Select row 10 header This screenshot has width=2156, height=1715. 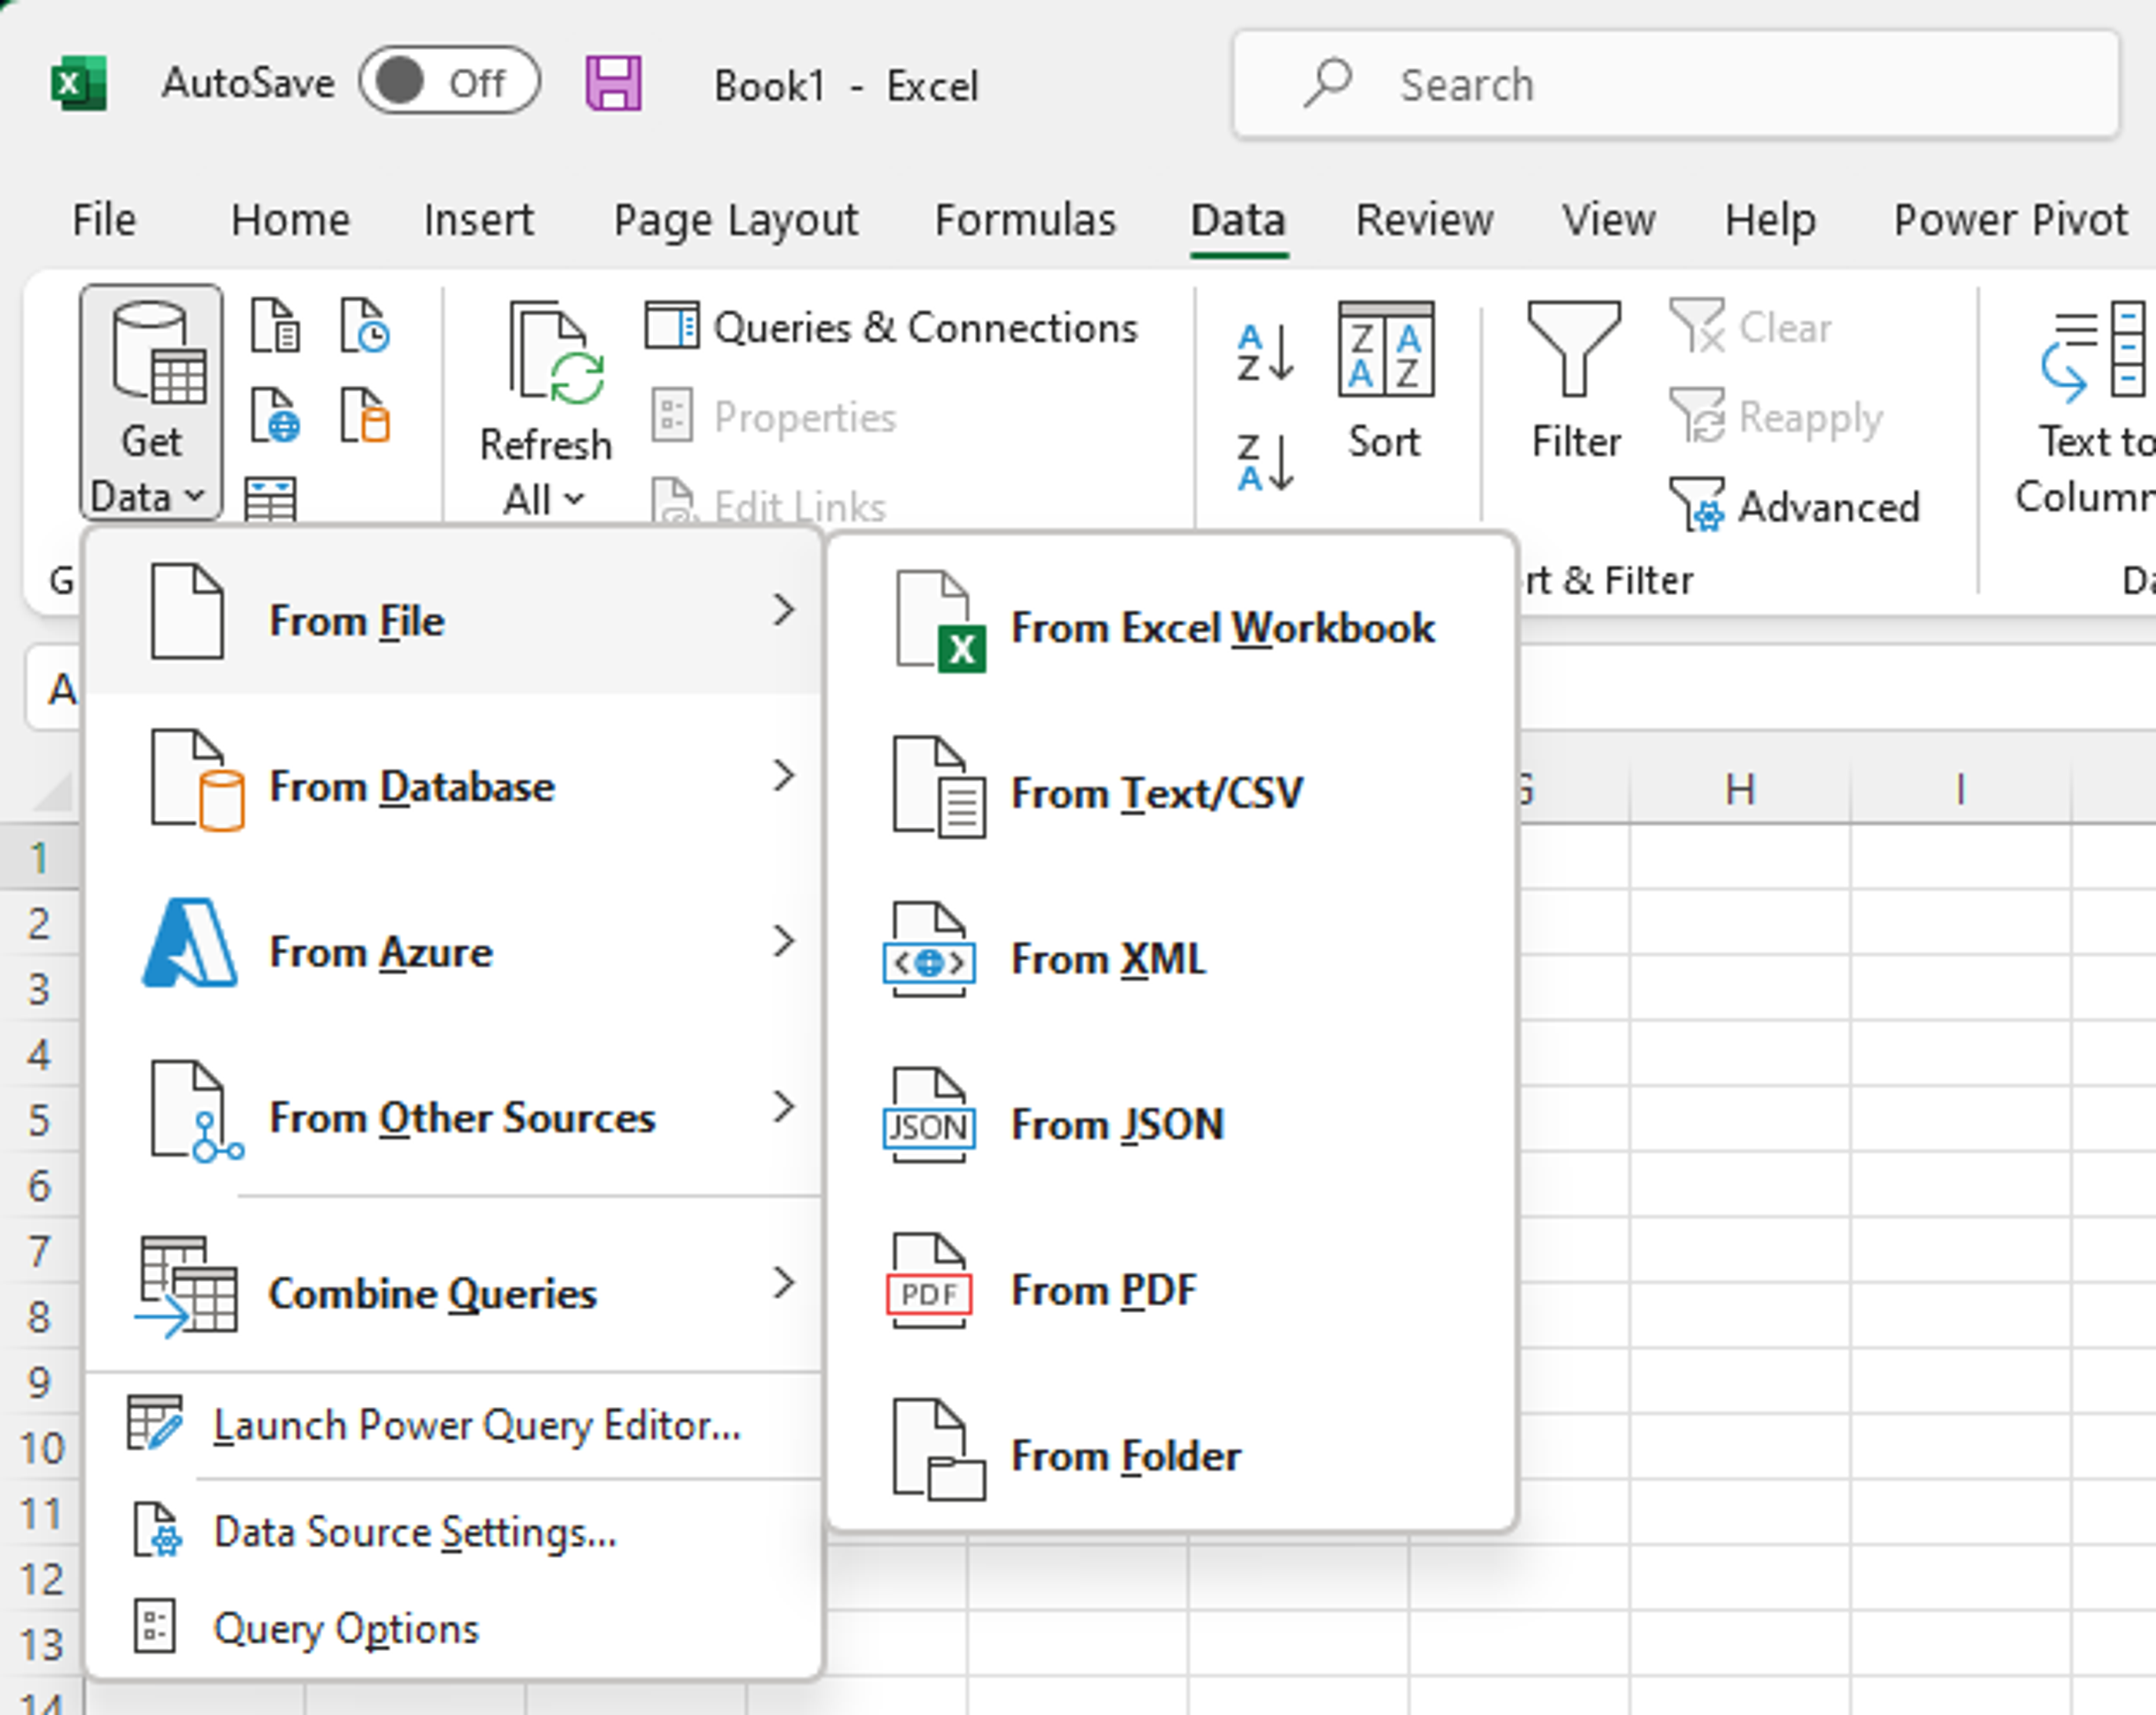point(40,1448)
